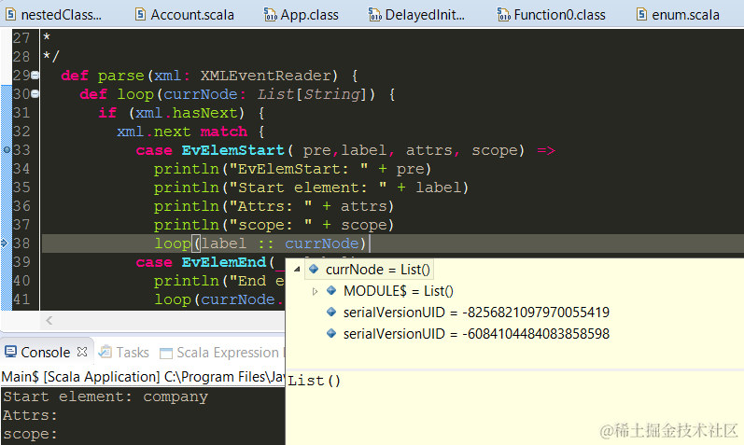Click 'EvElemEnd' in the case on line 39
Screen dimensions: 744x445
point(223,262)
